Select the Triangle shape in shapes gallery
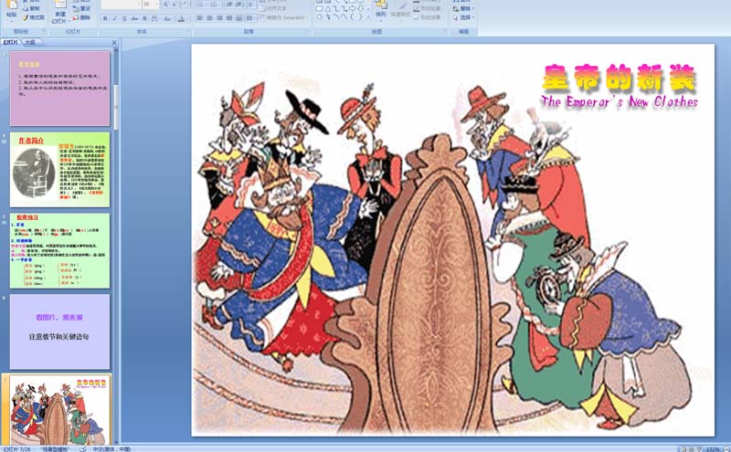Image resolution: width=731 pixels, height=452 pixels. click(328, 9)
